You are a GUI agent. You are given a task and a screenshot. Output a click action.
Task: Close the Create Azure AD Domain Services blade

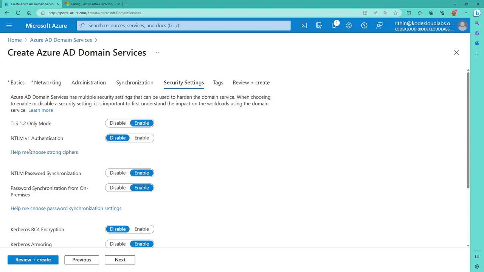[456, 53]
